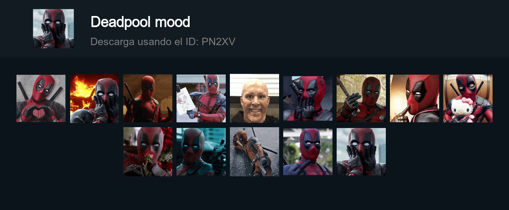
Task: Select Deadpool making finger heart outdoors sticker
Action: point(308,152)
